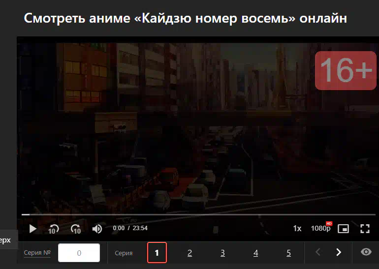Enable picture-in-picture mode
This screenshot has width=379, height=269.
pyautogui.click(x=343, y=229)
